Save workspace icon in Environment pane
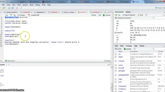Screen dimensions: 165x92 [x=119, y=15]
